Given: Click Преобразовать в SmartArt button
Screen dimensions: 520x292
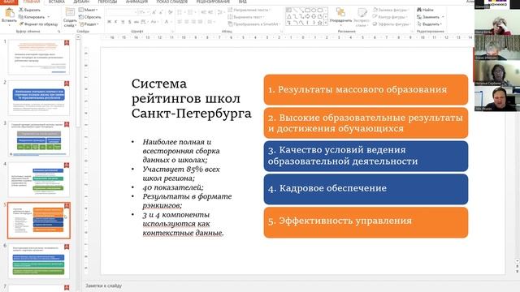Looking at the screenshot, I should pos(253,24).
